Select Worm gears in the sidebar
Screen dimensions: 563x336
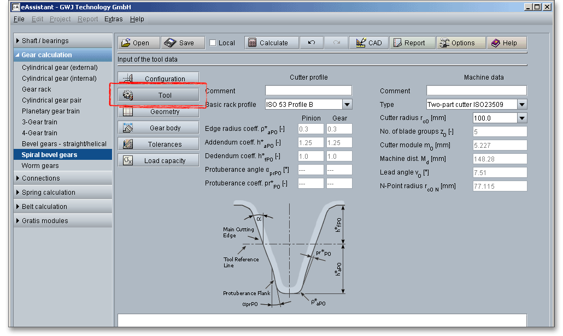(x=40, y=166)
